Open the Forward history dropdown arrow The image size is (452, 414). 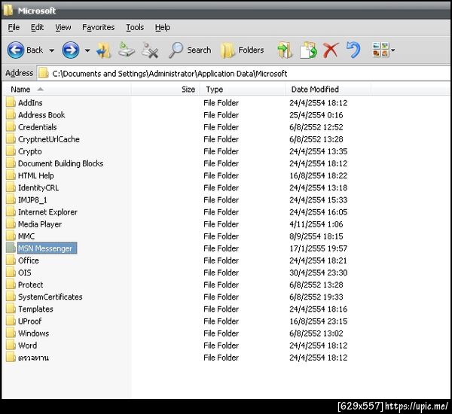click(x=87, y=50)
